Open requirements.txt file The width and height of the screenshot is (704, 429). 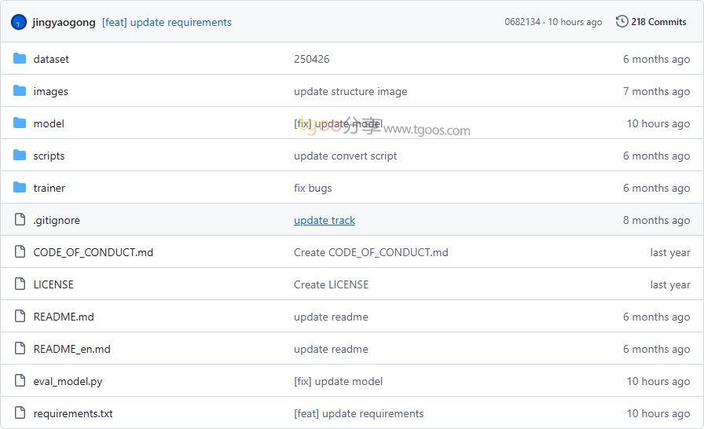point(73,413)
